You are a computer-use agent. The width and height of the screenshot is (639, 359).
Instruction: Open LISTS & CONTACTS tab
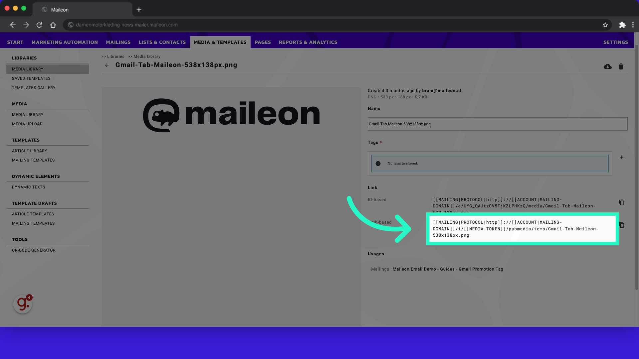162,42
